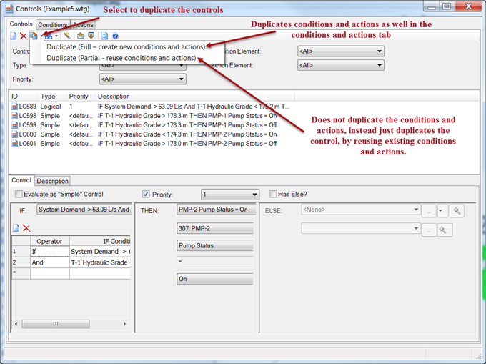Sort list by Priority column header
Screen dimensions: 486x364
coord(80,96)
